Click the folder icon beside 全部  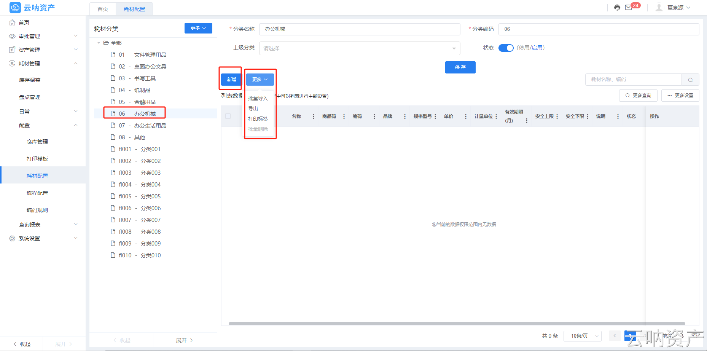point(106,43)
